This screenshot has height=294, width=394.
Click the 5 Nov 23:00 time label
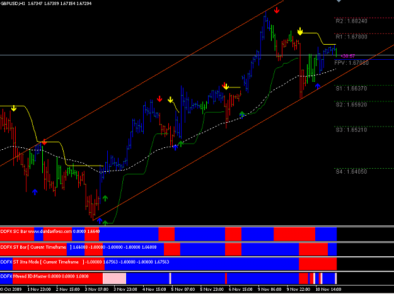(212, 290)
